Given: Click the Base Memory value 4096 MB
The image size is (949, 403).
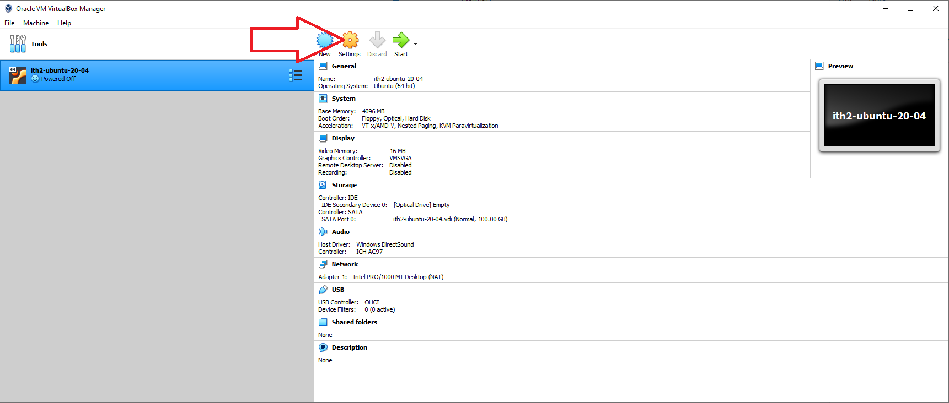Looking at the screenshot, I should [x=373, y=111].
